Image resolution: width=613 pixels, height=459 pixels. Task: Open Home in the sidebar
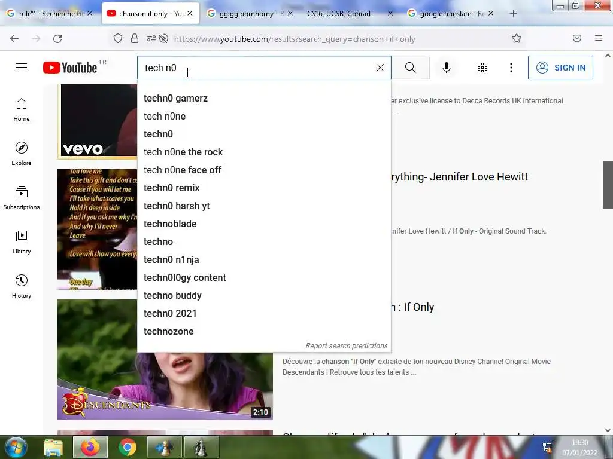(x=22, y=110)
